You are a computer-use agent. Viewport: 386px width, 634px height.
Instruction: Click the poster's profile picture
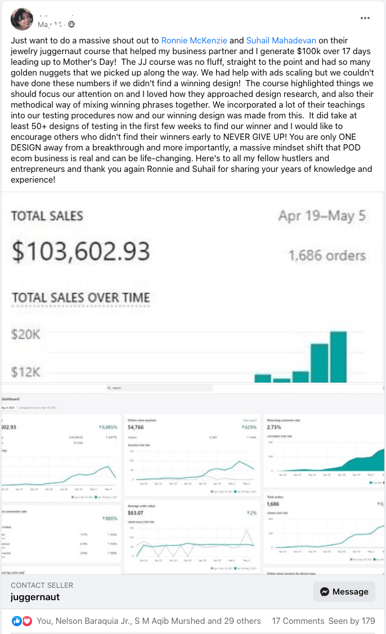coord(21,19)
